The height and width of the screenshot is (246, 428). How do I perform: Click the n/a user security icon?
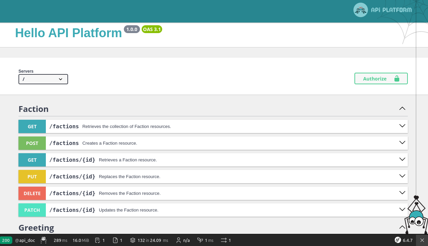183,240
